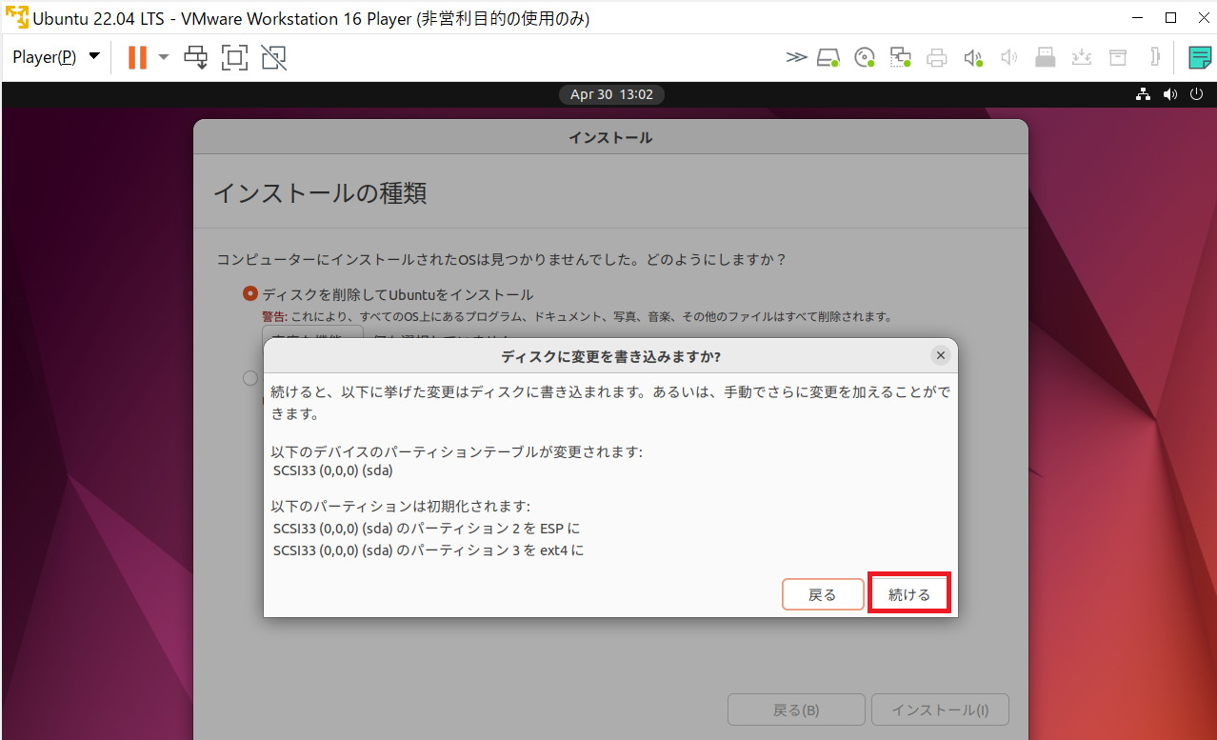Click the Send Ctrl+Alt+Del icon

196,57
